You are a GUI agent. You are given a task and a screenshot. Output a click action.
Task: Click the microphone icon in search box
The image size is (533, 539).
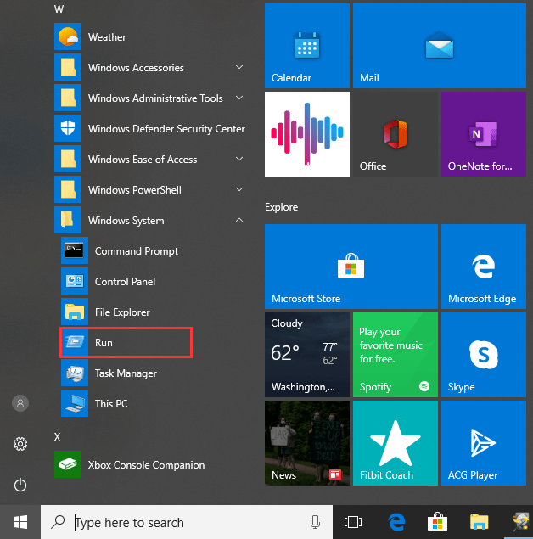[315, 522]
